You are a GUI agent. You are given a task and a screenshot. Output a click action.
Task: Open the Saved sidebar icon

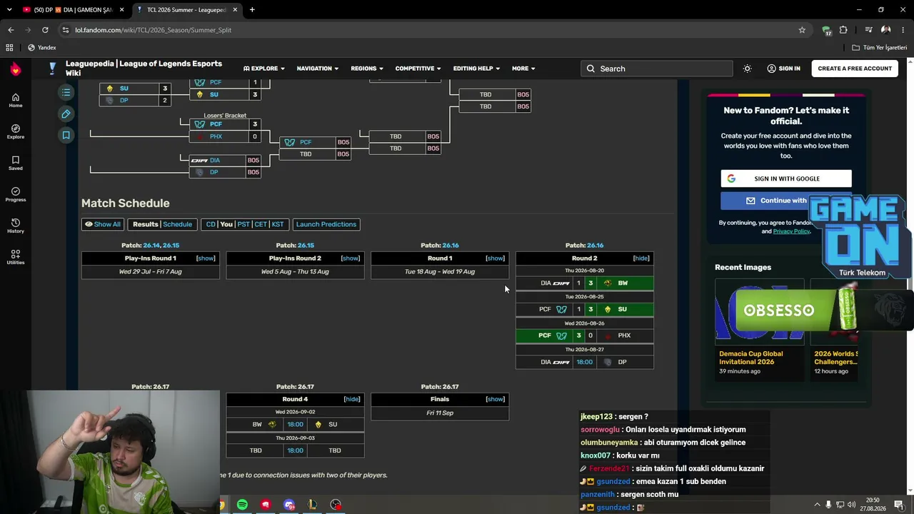point(15,163)
